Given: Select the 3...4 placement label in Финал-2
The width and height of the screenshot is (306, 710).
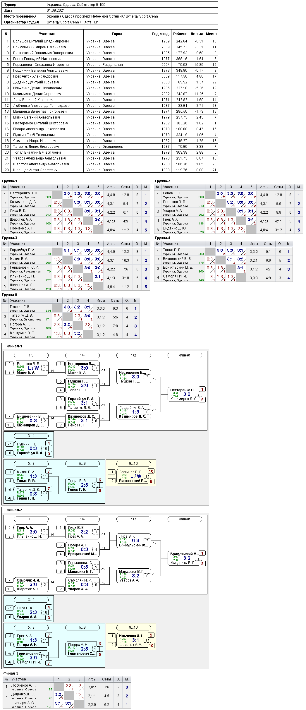Looking at the screenshot, I should point(31,600).
